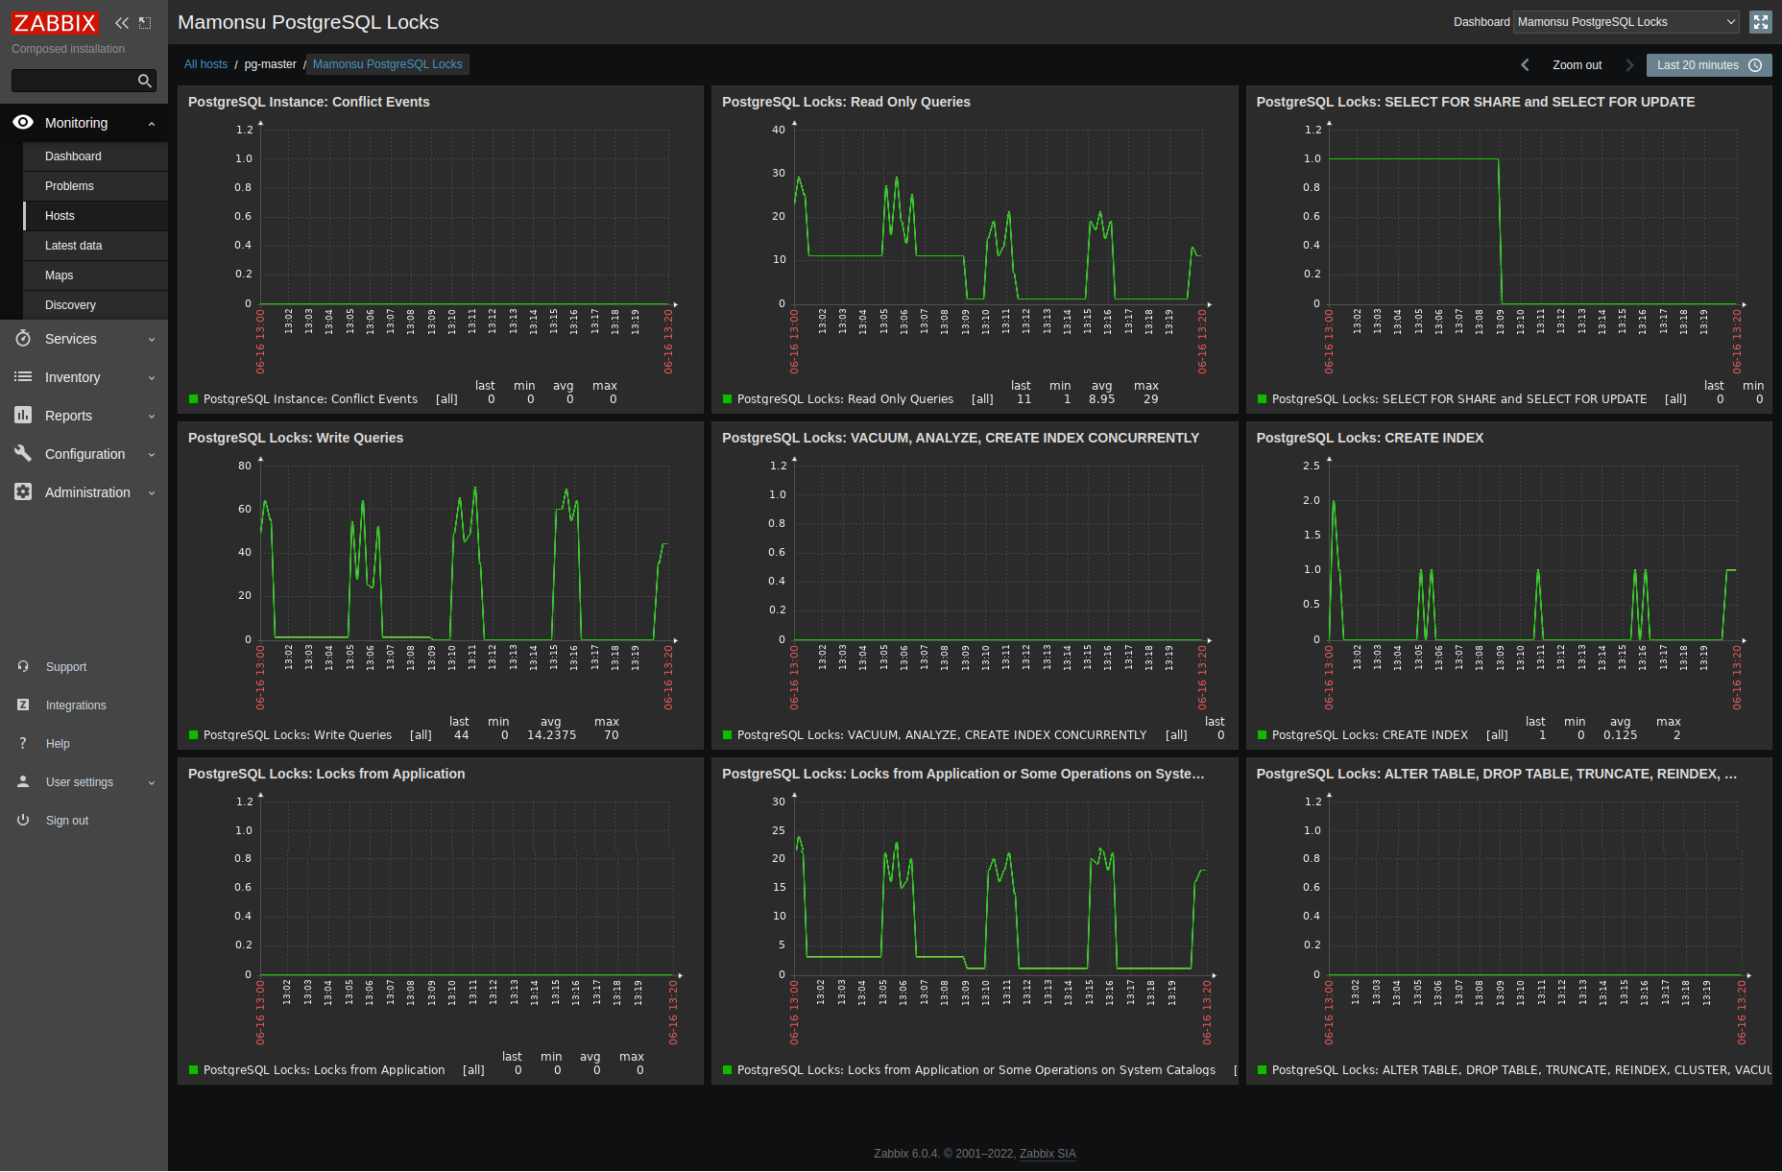
Task: Open the All hosts breadcrumb link
Action: (x=205, y=64)
